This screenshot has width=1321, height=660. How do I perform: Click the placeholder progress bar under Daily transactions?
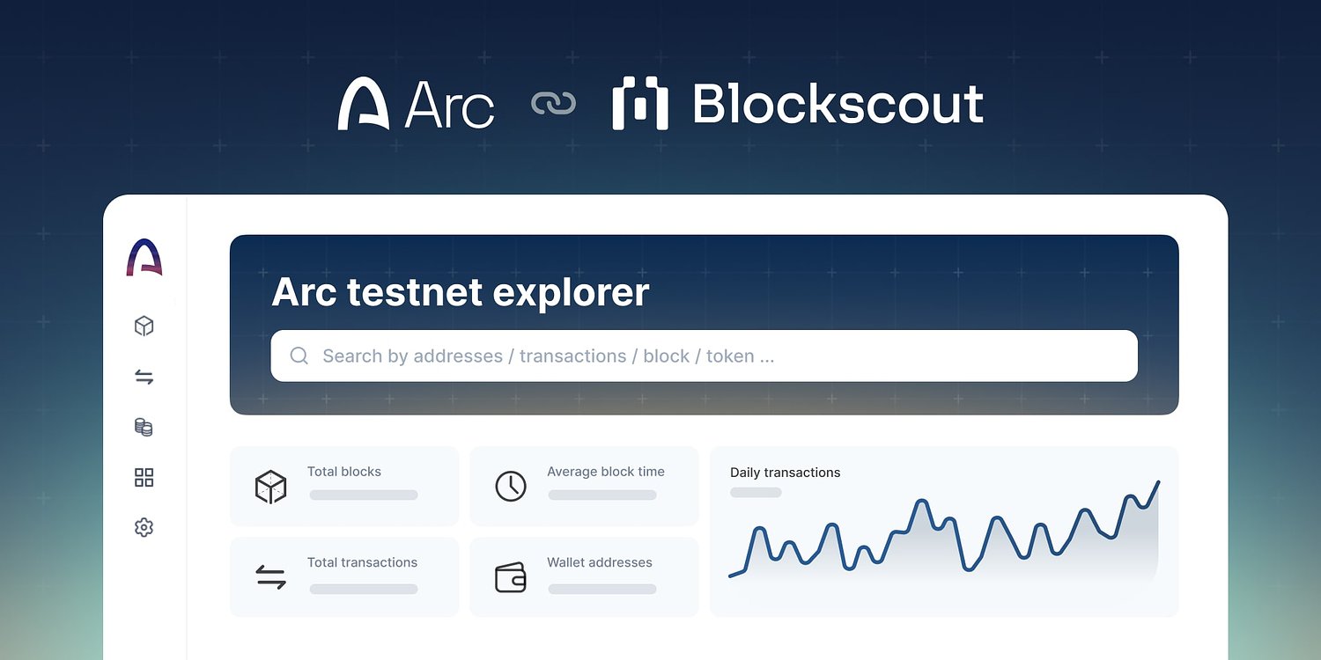click(x=755, y=493)
